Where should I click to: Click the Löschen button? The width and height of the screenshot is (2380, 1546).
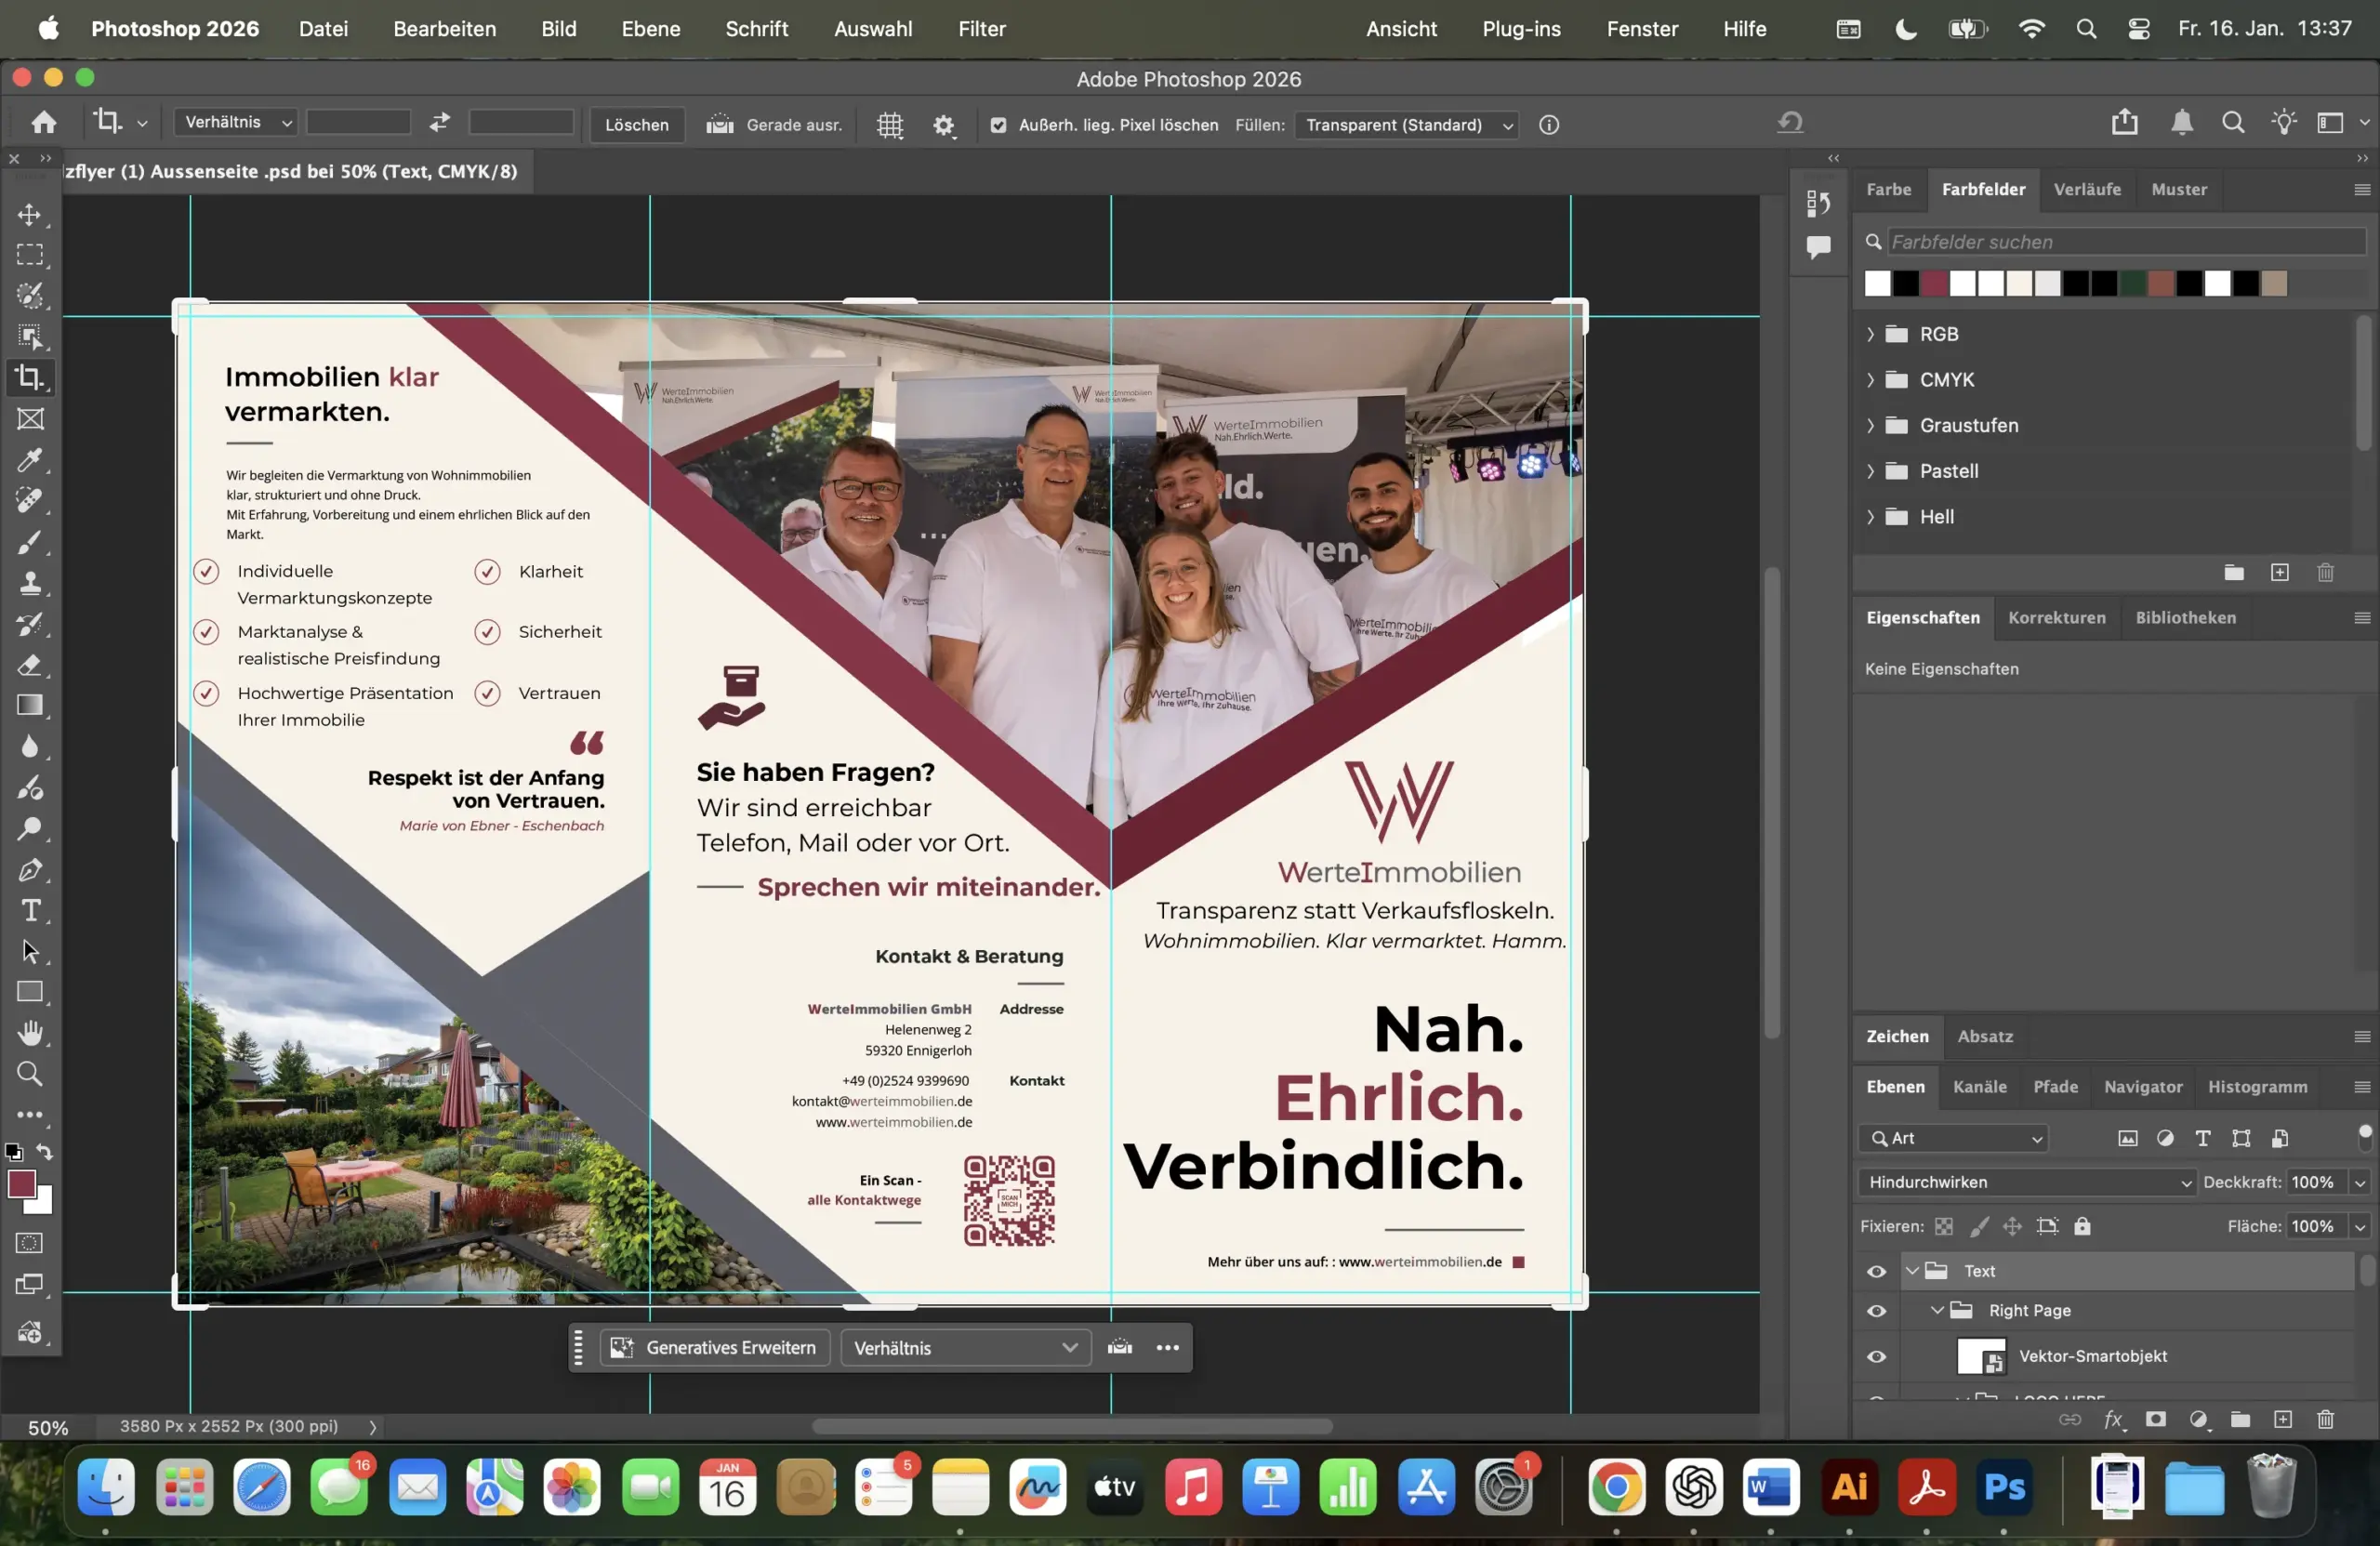point(636,125)
